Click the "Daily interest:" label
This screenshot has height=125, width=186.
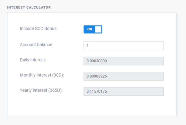[x=33, y=60]
